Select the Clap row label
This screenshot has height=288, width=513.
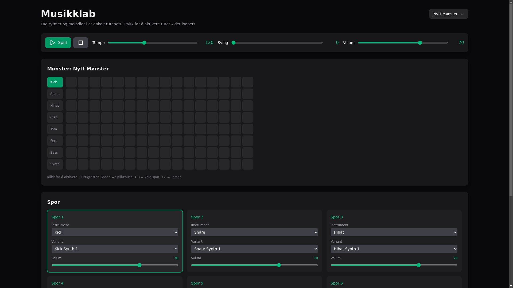click(55, 117)
